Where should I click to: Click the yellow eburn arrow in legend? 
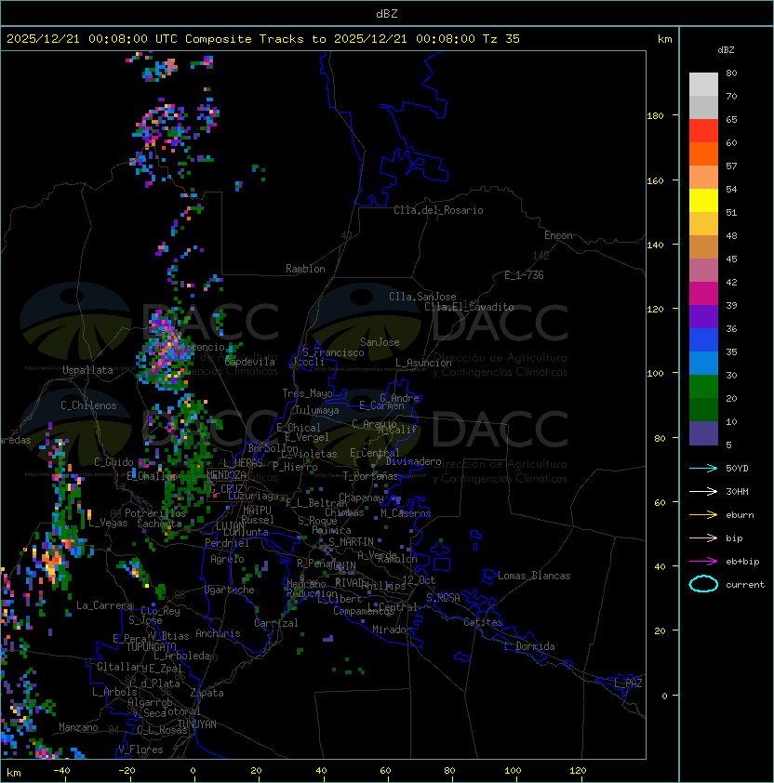click(x=703, y=515)
